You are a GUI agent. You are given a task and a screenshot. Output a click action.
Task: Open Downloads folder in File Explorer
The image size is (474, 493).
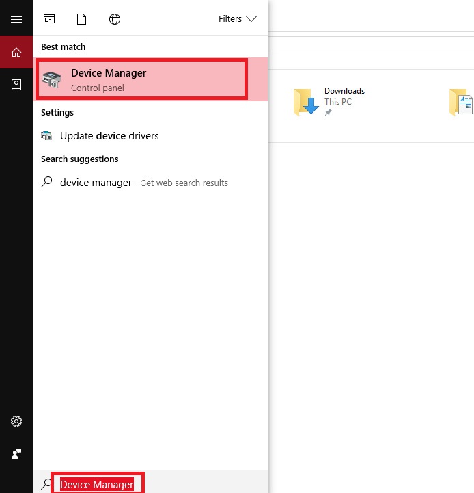coord(330,101)
